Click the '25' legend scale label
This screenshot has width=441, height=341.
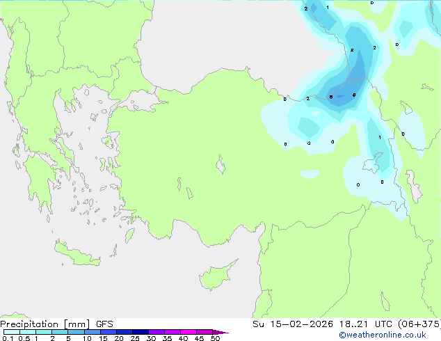tap(135, 338)
